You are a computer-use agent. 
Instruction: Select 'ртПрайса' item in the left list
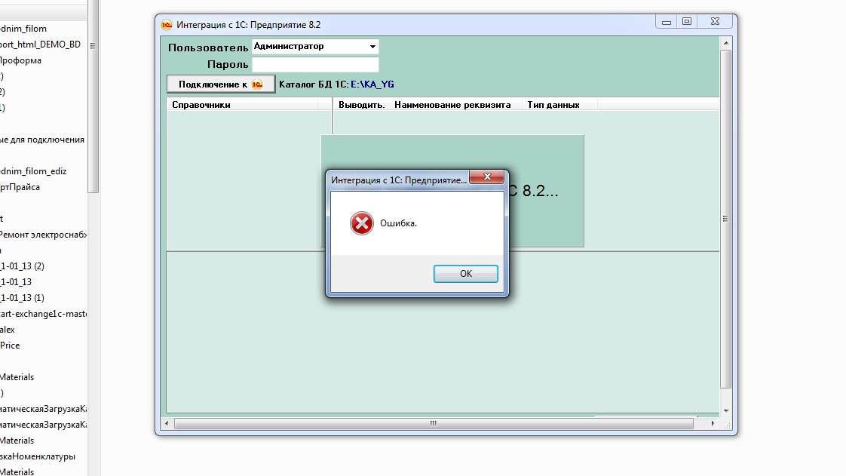20,187
